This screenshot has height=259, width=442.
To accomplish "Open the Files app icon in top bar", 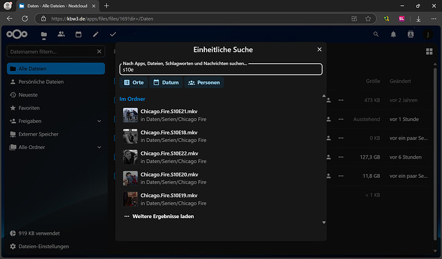I will tap(44, 34).
